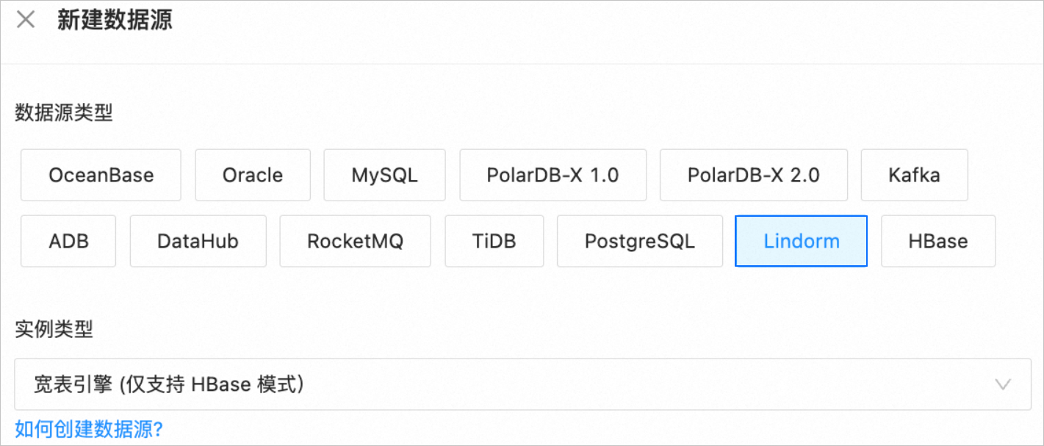Select PolarDB-X 2.0 option
This screenshot has width=1044, height=446.
[x=753, y=175]
